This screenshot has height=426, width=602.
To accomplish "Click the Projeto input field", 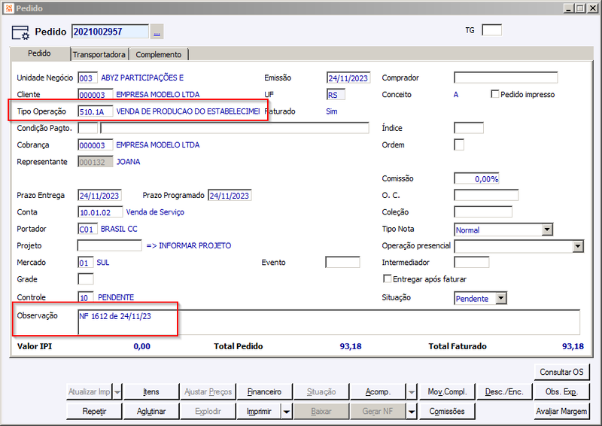I will (109, 245).
